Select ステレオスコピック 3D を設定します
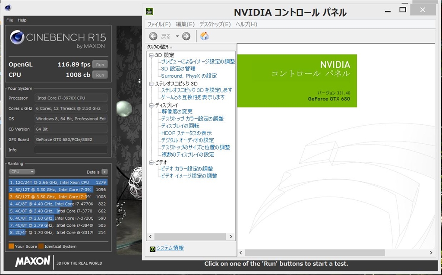Viewport: 442px width, 275px height. (x=196, y=90)
